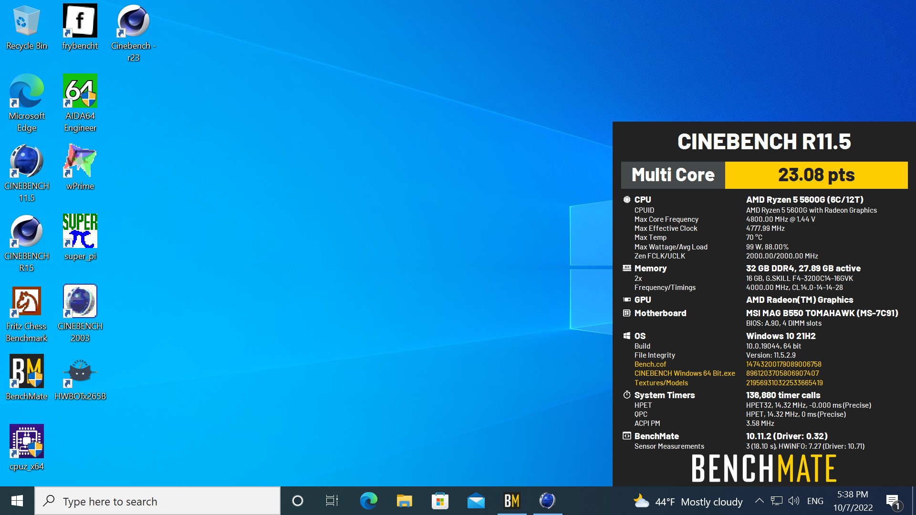Open the ENG language selector

pos(815,501)
